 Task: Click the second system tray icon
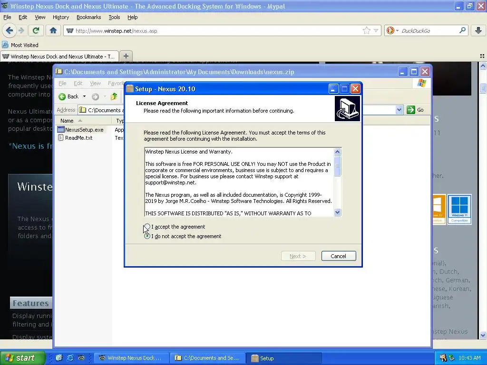coord(452,358)
